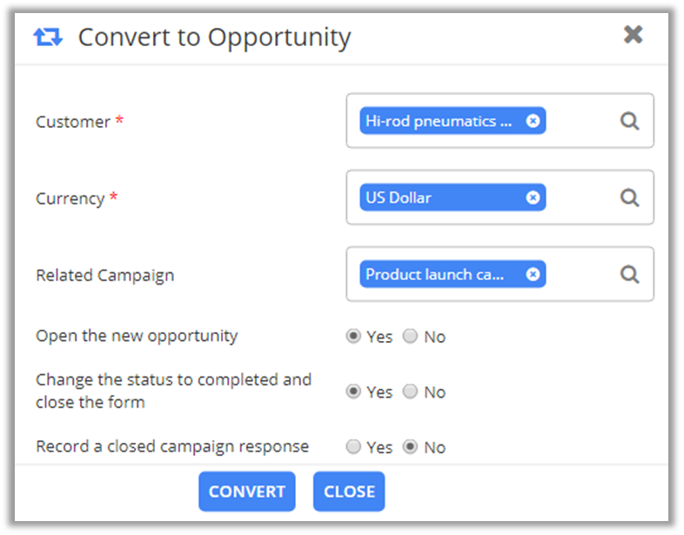Click inside the Customer lookup field
The width and height of the screenshot is (684, 535).
click(579, 121)
